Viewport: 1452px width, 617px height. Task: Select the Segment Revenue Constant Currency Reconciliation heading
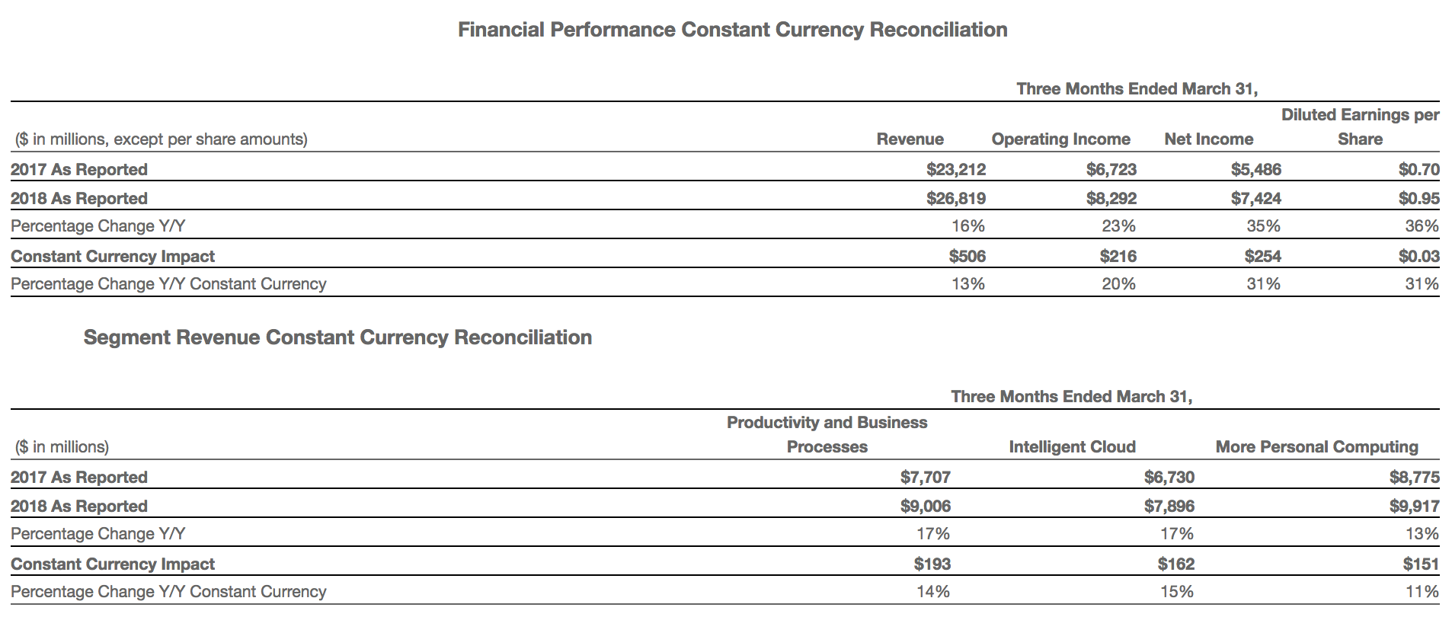point(337,337)
